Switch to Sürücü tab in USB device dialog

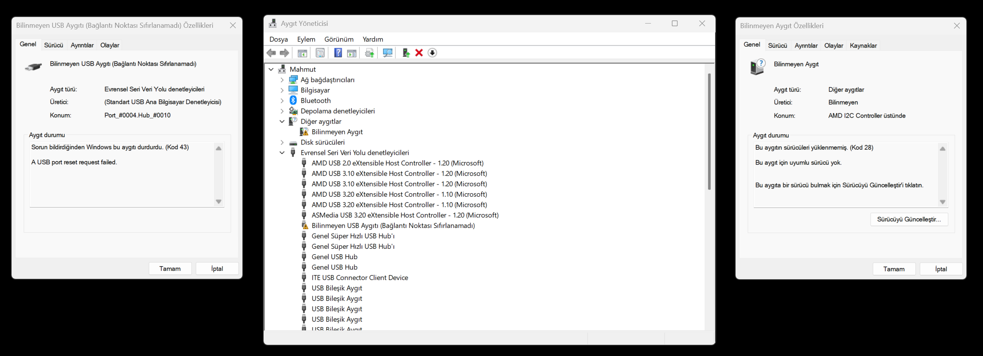(53, 45)
